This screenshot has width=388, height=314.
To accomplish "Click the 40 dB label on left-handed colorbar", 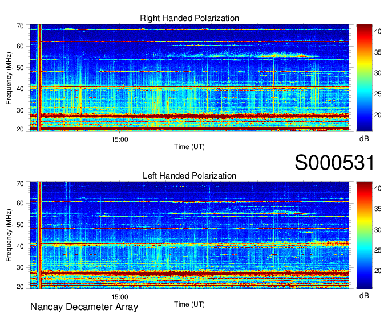I will pyautogui.click(x=378, y=188).
